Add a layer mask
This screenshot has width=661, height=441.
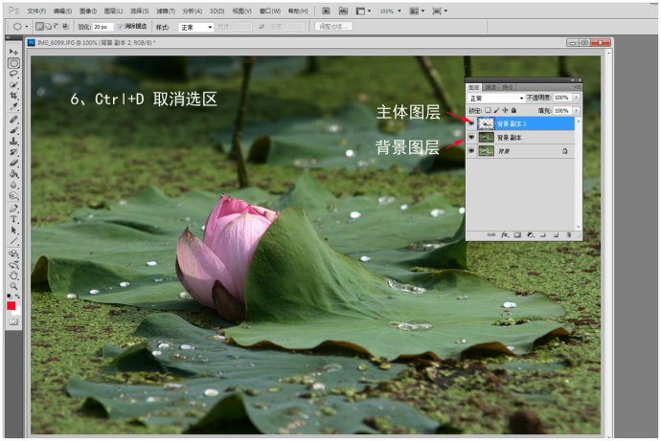click(x=517, y=234)
